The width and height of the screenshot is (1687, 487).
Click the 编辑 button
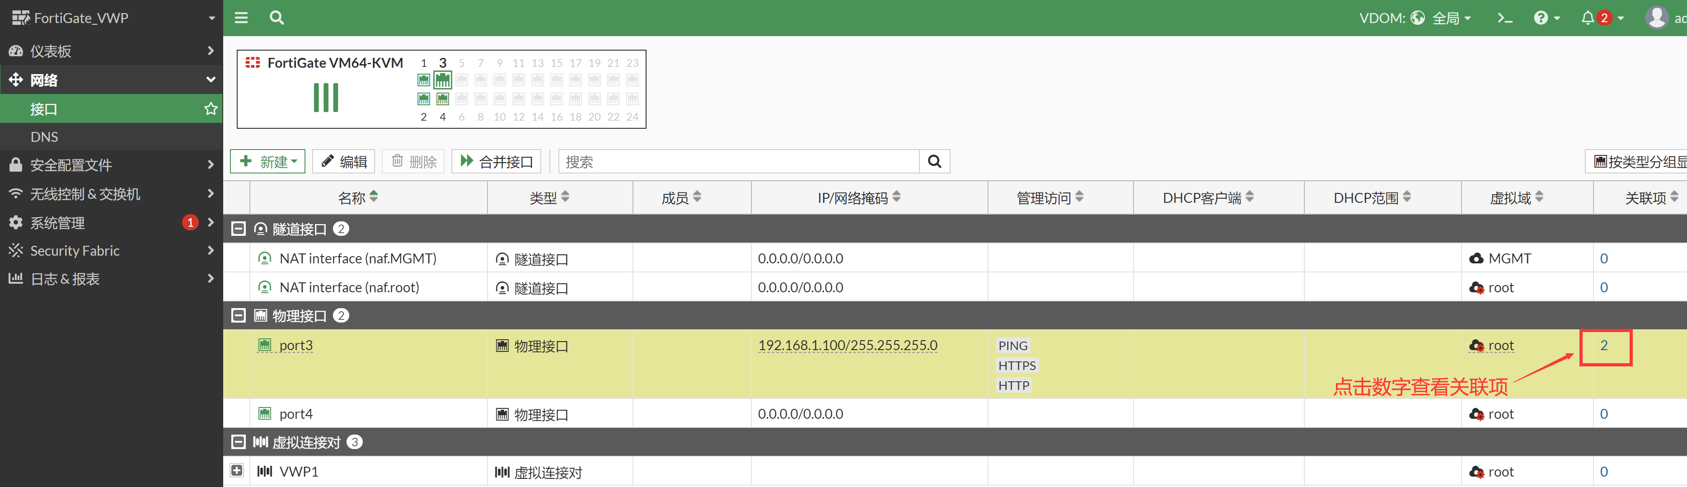(344, 162)
